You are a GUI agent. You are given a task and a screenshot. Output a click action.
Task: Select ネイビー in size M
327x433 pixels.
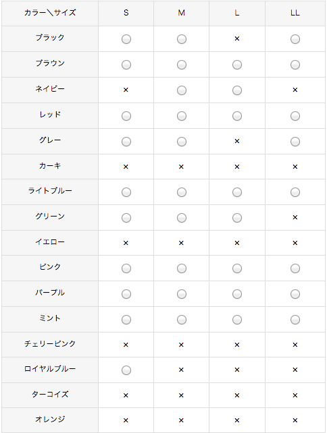(x=182, y=90)
